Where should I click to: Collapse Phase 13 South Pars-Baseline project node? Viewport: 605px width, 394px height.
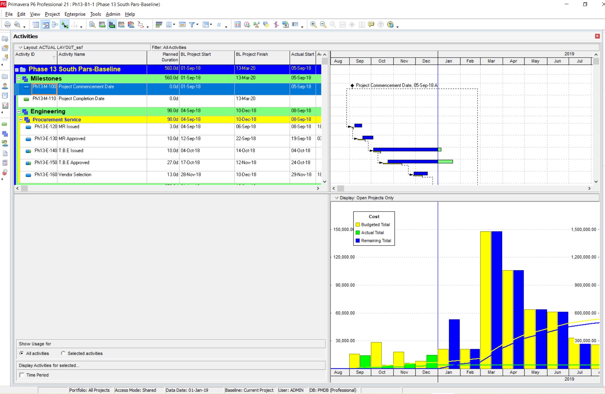coord(17,69)
